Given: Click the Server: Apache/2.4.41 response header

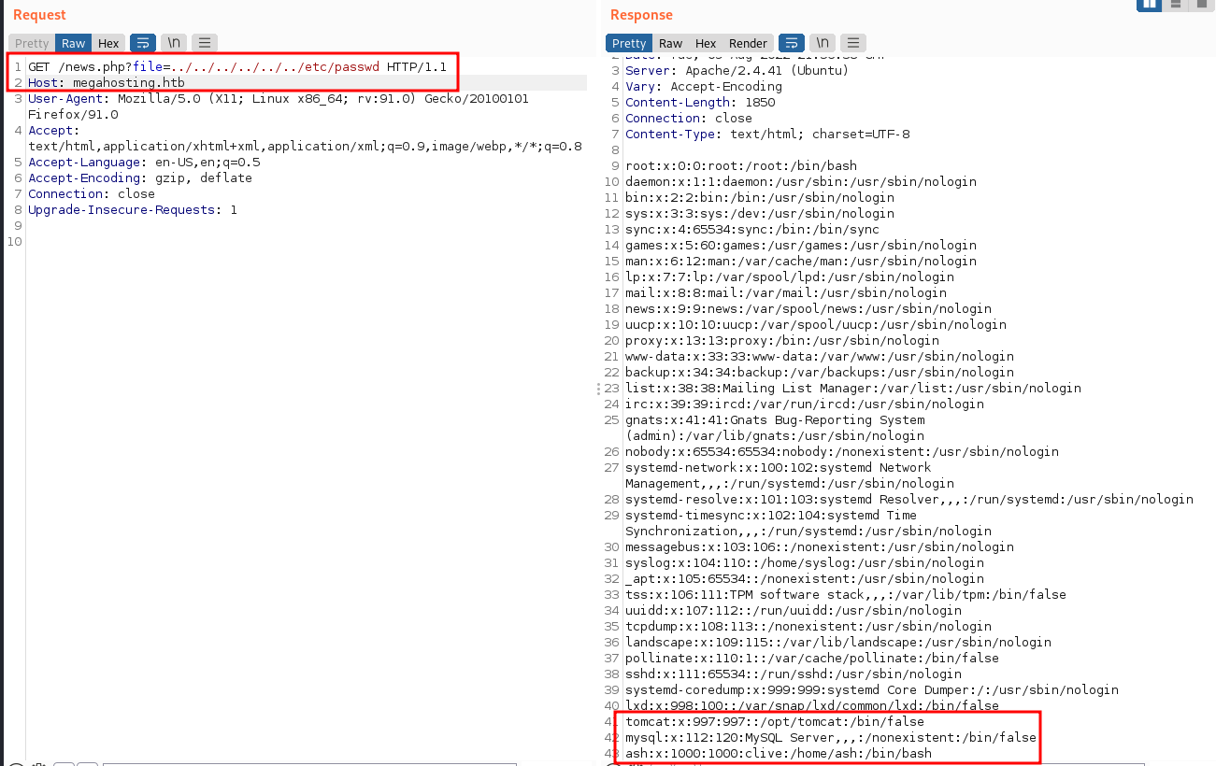Looking at the screenshot, I should click(x=737, y=71).
